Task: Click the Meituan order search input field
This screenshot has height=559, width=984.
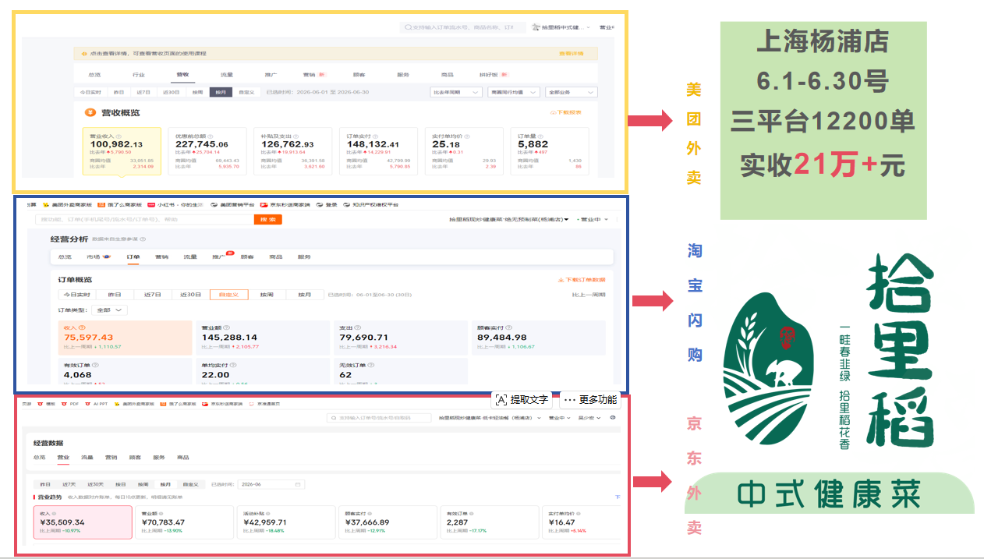Action: (464, 27)
